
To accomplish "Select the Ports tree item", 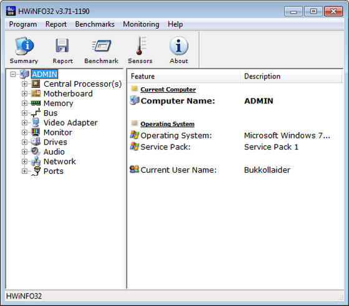I will pyautogui.click(x=54, y=171).
